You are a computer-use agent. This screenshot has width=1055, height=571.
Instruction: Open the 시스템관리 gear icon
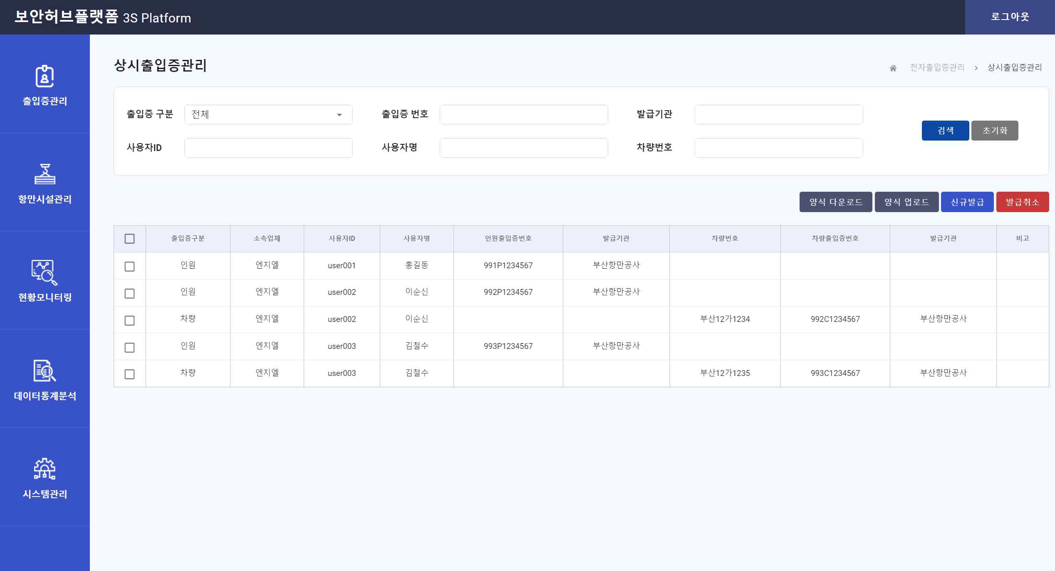45,469
